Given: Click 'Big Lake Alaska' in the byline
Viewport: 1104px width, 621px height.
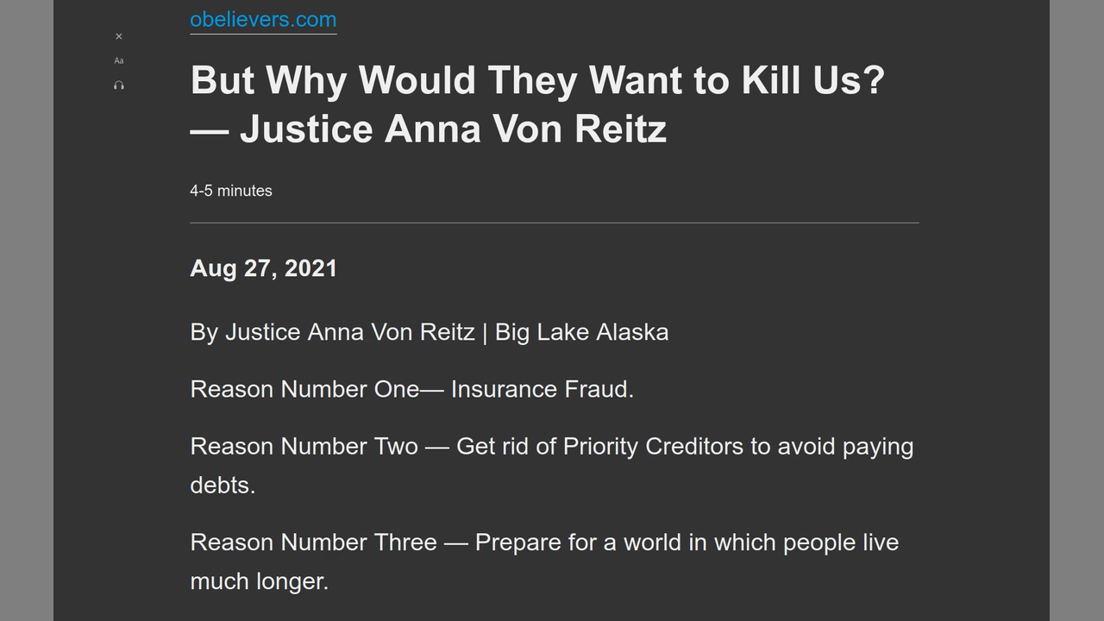Looking at the screenshot, I should tap(581, 332).
